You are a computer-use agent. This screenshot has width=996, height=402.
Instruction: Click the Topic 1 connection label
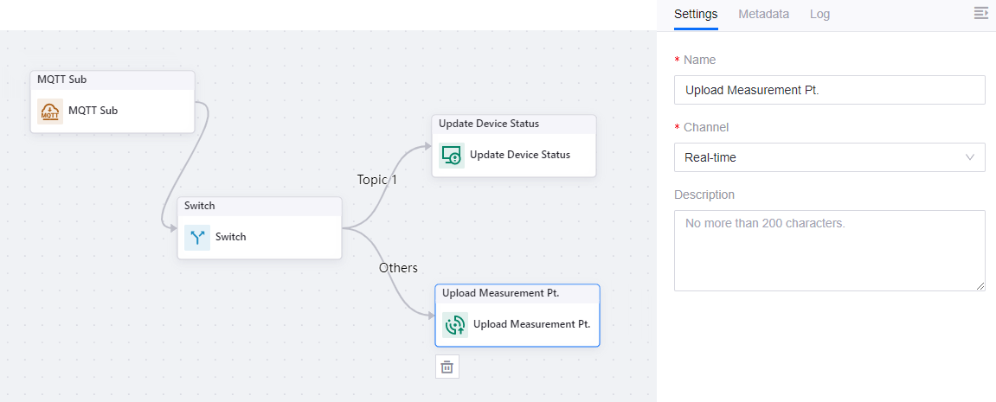(377, 180)
